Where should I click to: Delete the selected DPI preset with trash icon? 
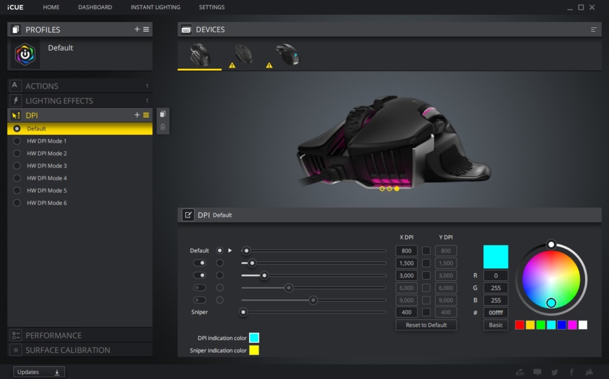click(163, 127)
